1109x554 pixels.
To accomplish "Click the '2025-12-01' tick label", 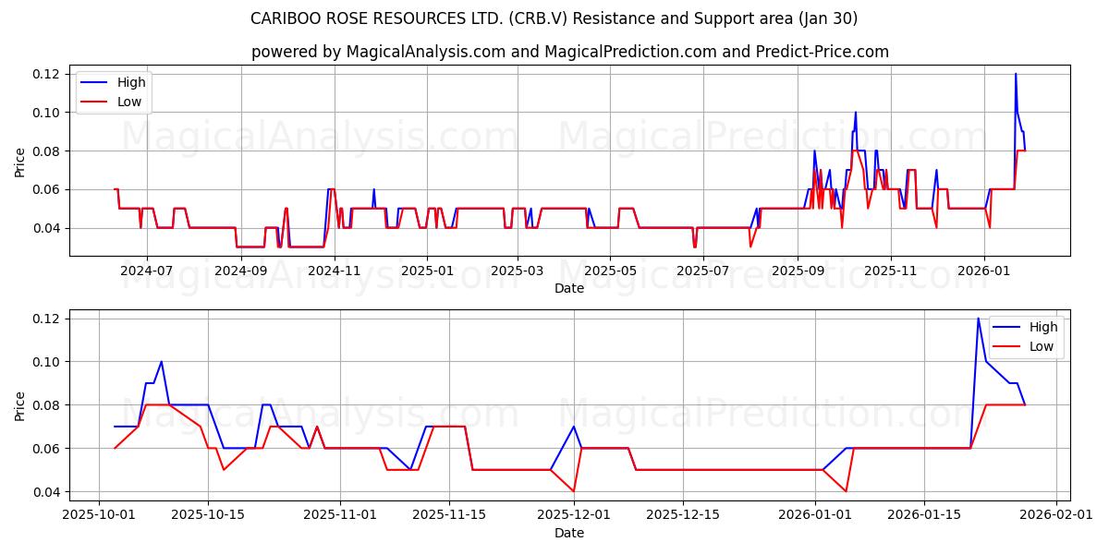I will (x=574, y=516).
